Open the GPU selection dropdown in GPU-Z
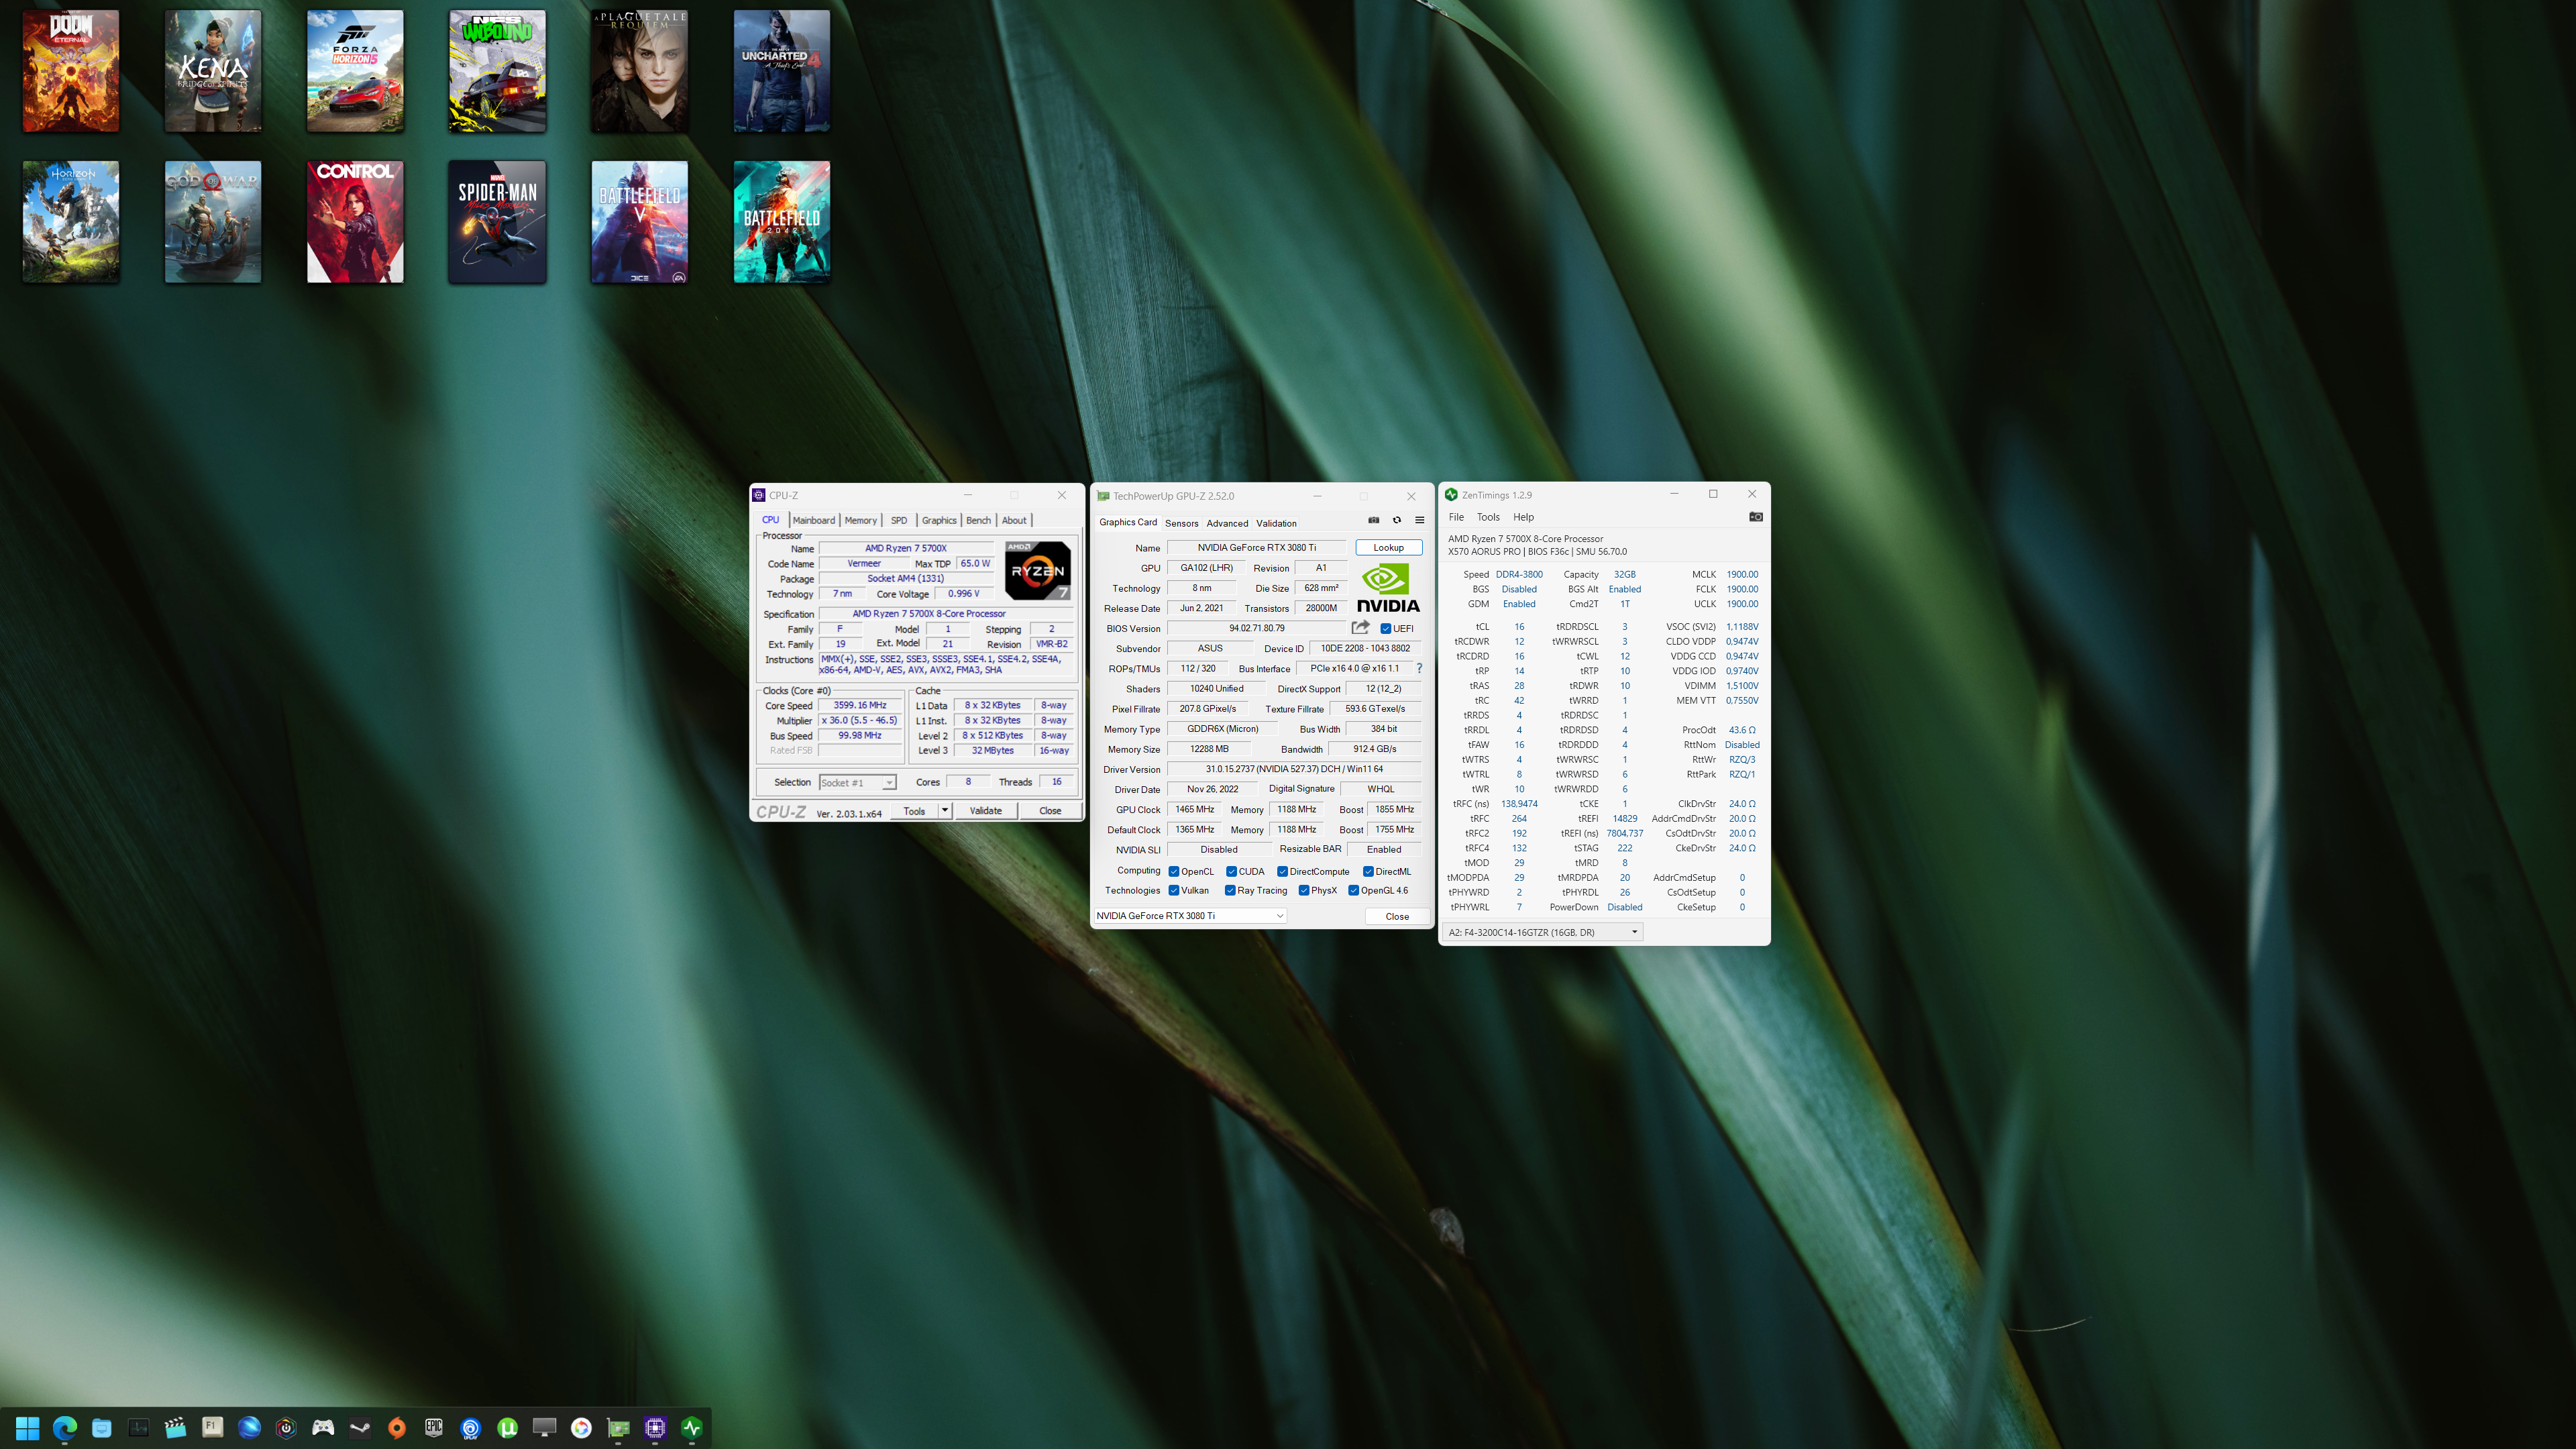Image resolution: width=2576 pixels, height=1449 pixels. tap(1279, 916)
